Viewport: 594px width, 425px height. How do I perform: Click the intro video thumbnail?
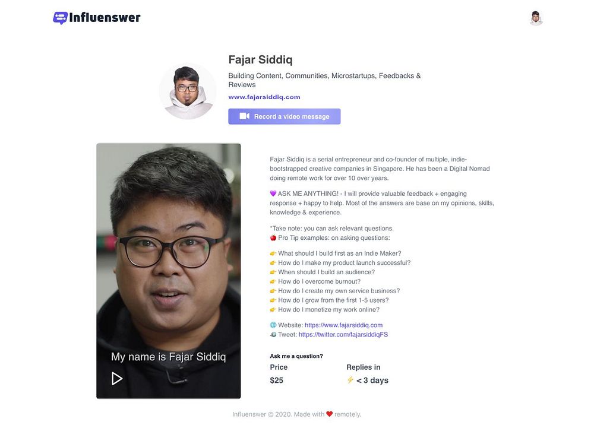pyautogui.click(x=169, y=271)
